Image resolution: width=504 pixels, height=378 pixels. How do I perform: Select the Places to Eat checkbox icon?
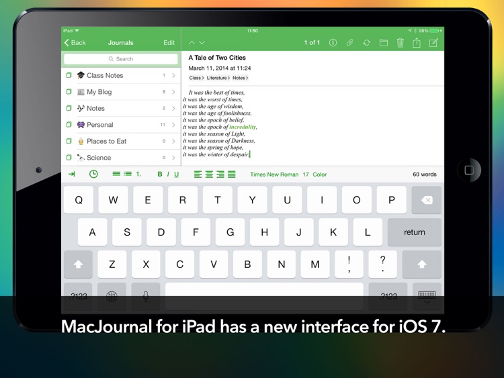pyautogui.click(x=69, y=141)
